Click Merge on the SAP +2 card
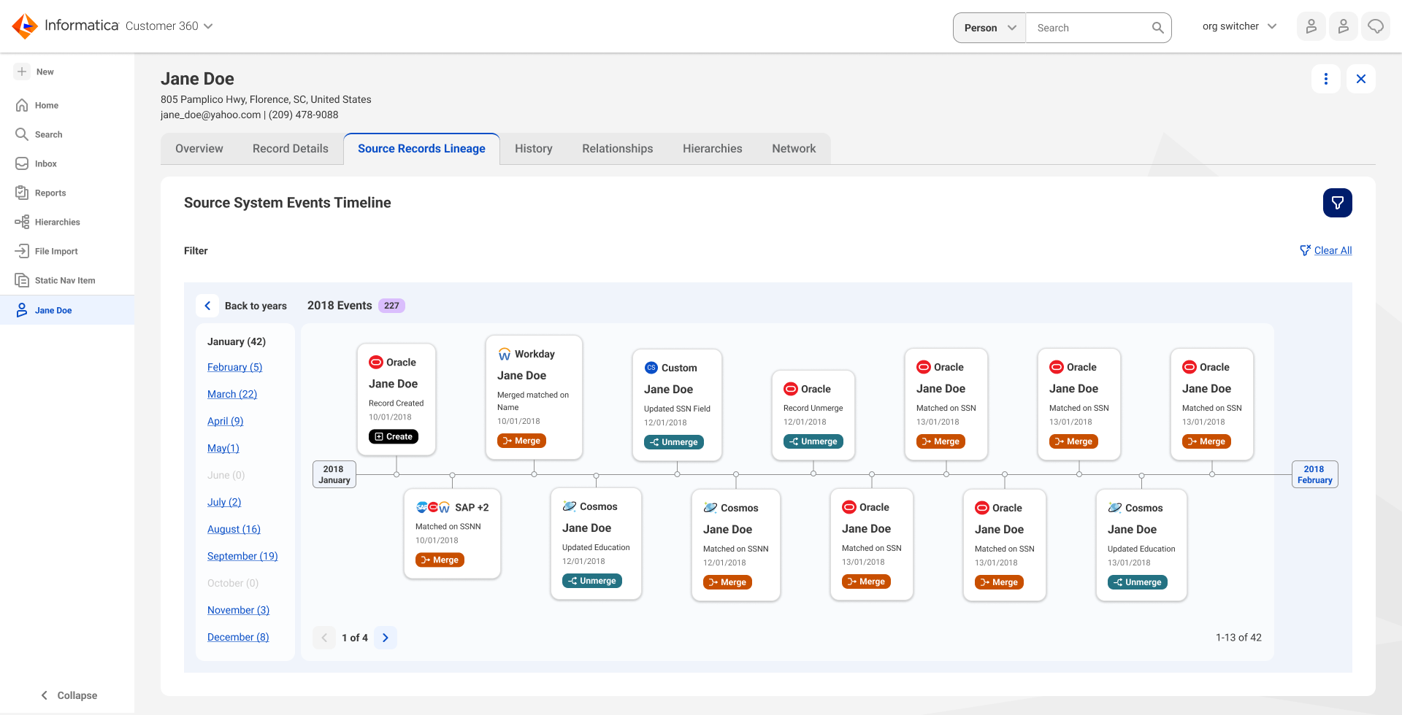This screenshot has width=1402, height=715. pos(440,560)
